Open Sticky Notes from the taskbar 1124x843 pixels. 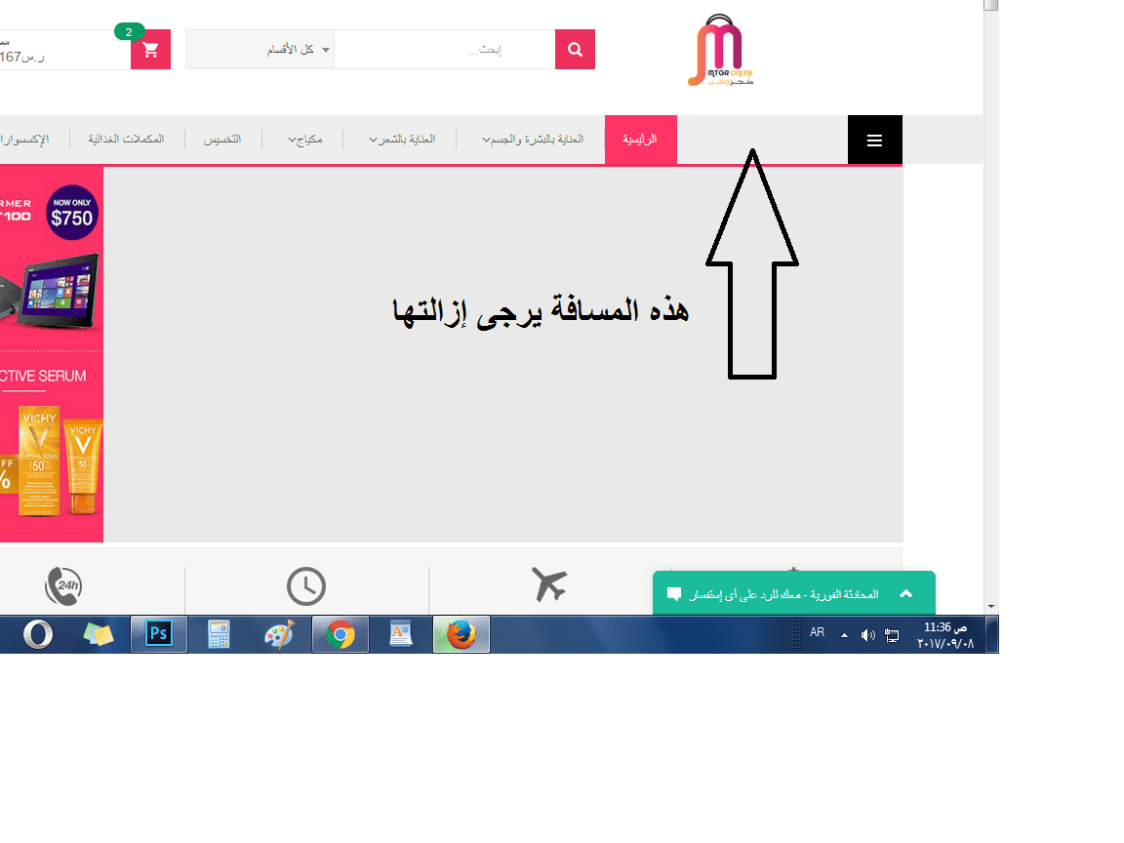[x=99, y=634]
